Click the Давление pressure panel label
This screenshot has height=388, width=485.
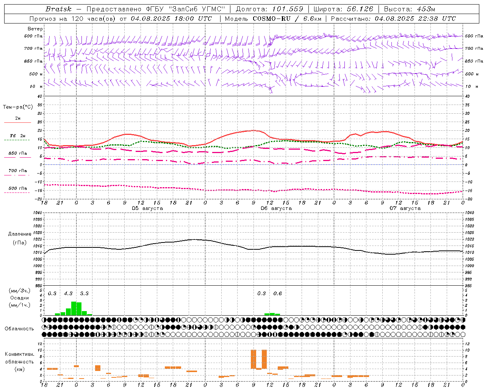[x=20, y=234]
